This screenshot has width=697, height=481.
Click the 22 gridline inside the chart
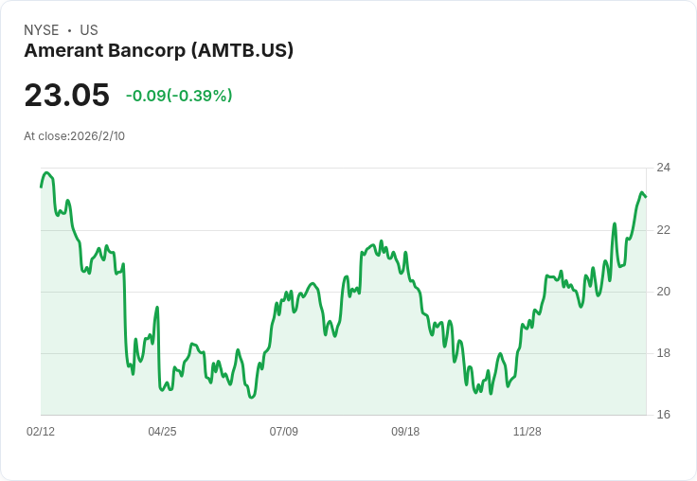click(343, 230)
